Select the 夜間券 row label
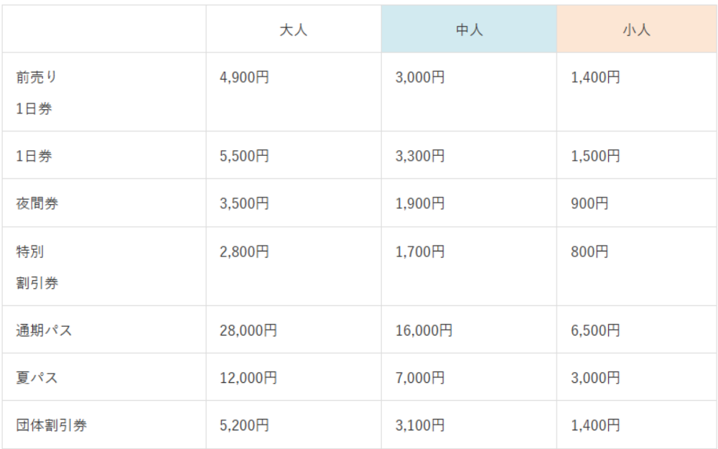Image resolution: width=718 pixels, height=449 pixels. point(37,203)
